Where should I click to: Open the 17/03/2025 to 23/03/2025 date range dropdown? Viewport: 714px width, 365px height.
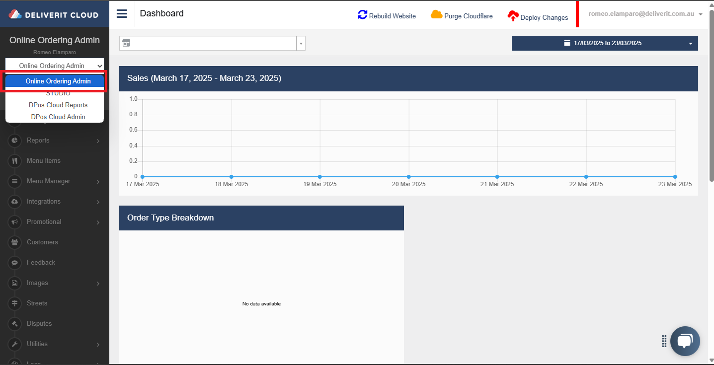click(x=605, y=43)
